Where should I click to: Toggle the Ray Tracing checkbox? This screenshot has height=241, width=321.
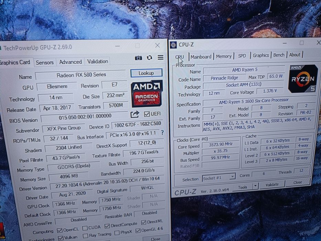(86, 236)
